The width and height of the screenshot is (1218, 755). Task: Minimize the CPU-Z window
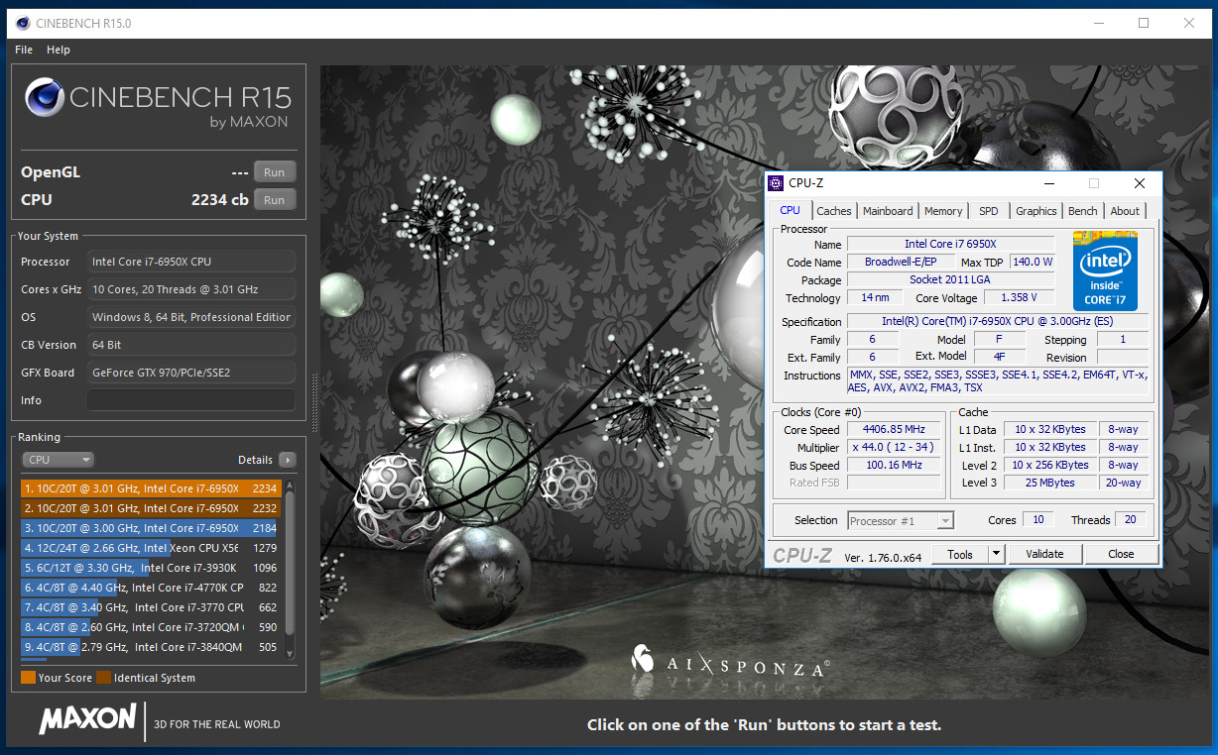(x=1047, y=183)
